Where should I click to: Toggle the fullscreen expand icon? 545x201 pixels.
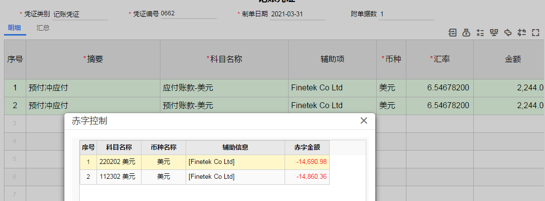pos(536,33)
